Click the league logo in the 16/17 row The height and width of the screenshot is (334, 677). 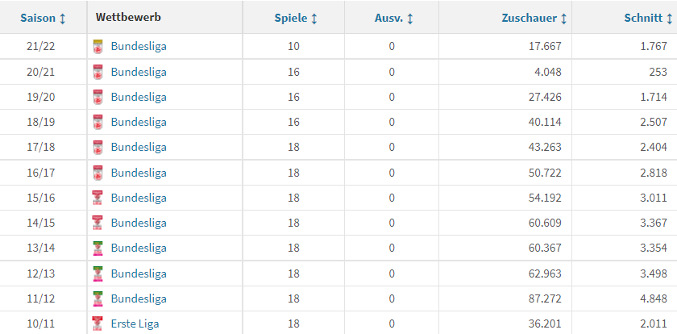[x=98, y=173]
